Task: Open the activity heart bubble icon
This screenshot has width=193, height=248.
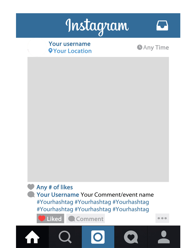Action: click(x=131, y=237)
